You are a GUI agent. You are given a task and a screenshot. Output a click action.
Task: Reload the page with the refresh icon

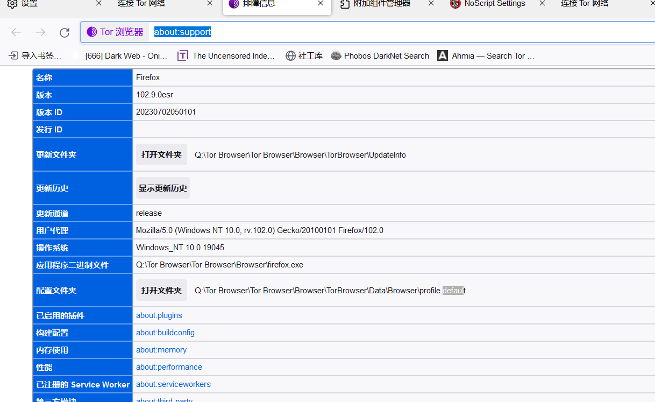coord(65,32)
